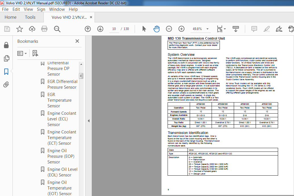Viewport: 294px width, 196px height.
Task: Click the Transmission Identification heading
Action: [x=188, y=133]
